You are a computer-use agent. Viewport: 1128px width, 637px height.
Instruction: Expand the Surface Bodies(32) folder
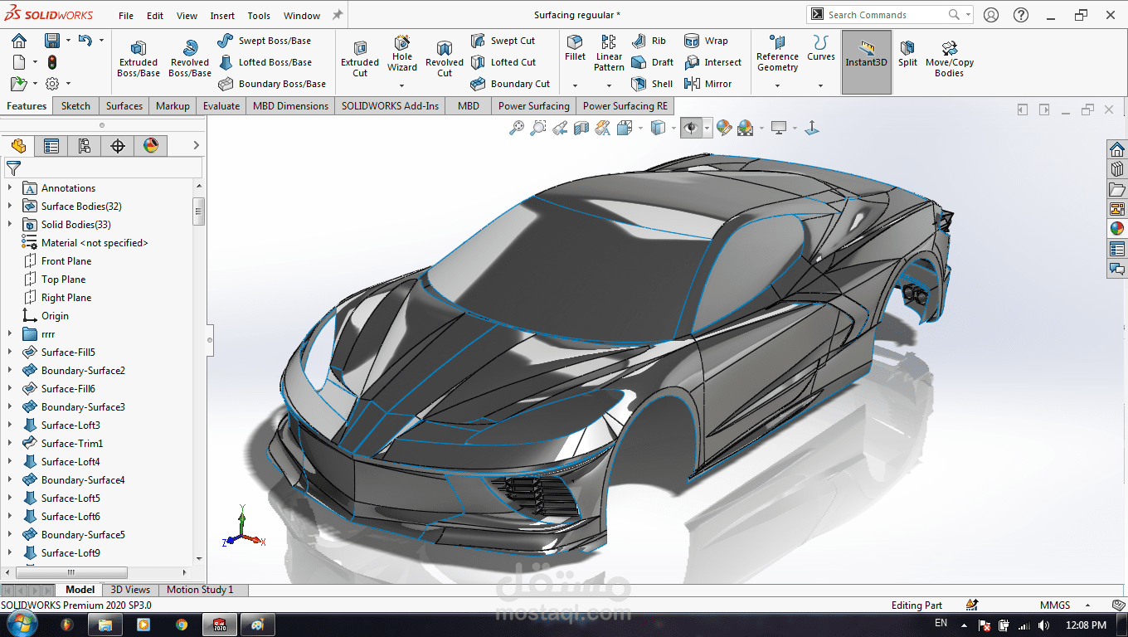[x=10, y=207]
